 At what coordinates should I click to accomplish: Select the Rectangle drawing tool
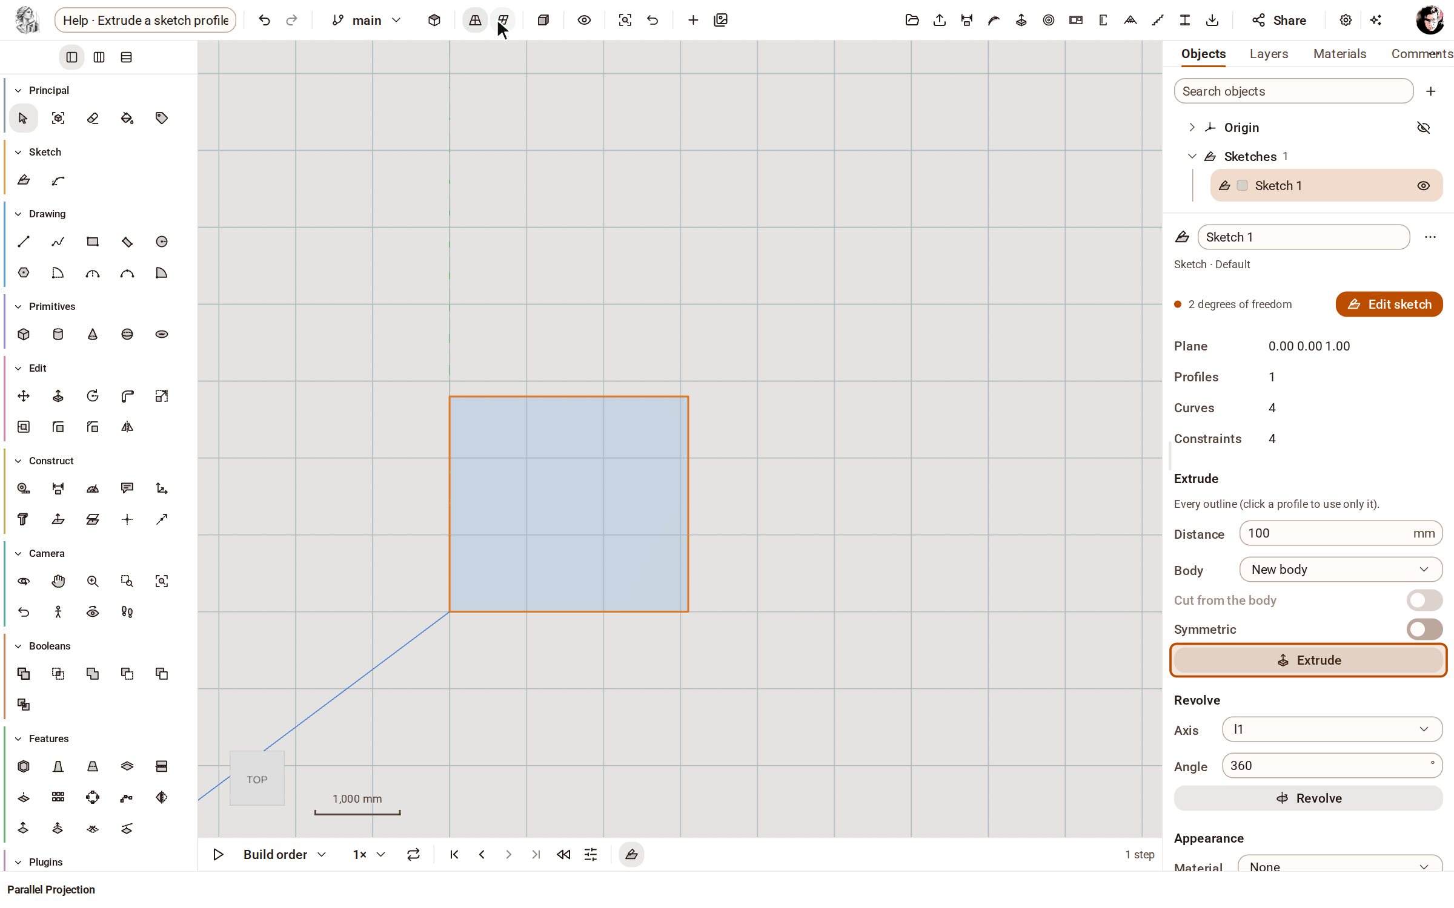(x=92, y=242)
